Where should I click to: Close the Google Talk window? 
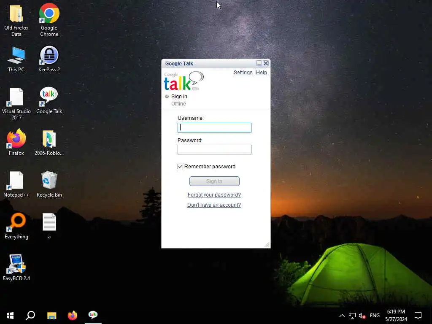[x=266, y=63]
